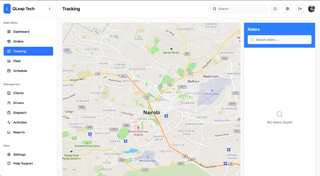Open the user profile avatar
The image size is (320, 176).
[x=311, y=9]
